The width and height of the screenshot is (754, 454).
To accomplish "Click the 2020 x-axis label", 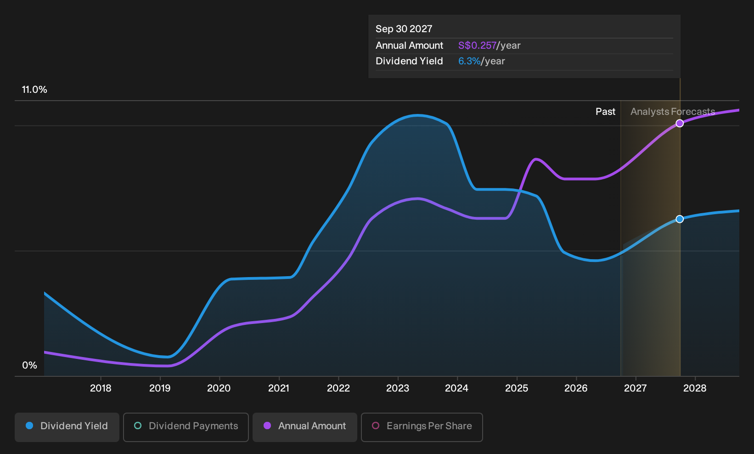I will tap(219, 388).
